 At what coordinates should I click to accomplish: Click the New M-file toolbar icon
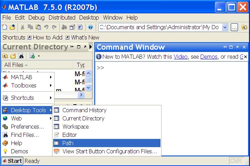click(5, 27)
